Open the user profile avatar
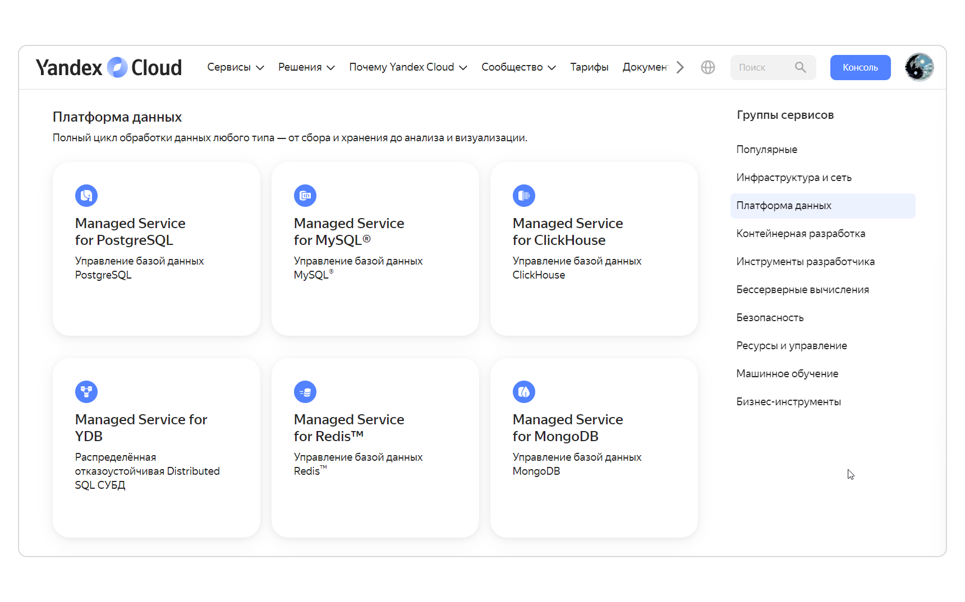This screenshot has height=602, width=965. 919,67
